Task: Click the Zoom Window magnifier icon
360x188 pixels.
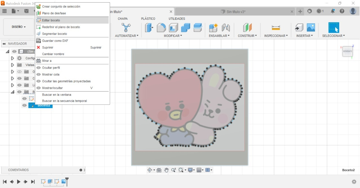Action: [x=181, y=170]
